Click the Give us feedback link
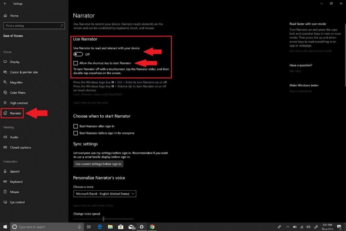This screenshot has height=231, width=346. [301, 91]
